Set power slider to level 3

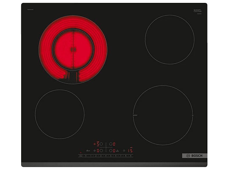[x=101, y=156]
